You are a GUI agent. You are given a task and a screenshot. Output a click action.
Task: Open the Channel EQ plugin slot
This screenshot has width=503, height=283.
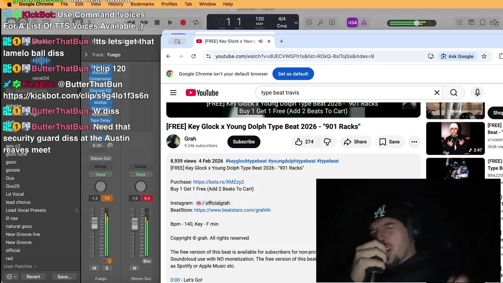tap(101, 91)
